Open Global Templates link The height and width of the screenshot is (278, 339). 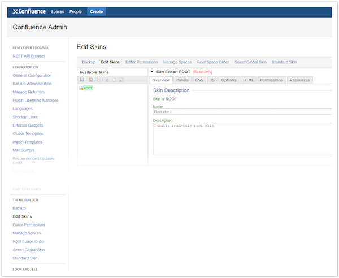[28, 133]
